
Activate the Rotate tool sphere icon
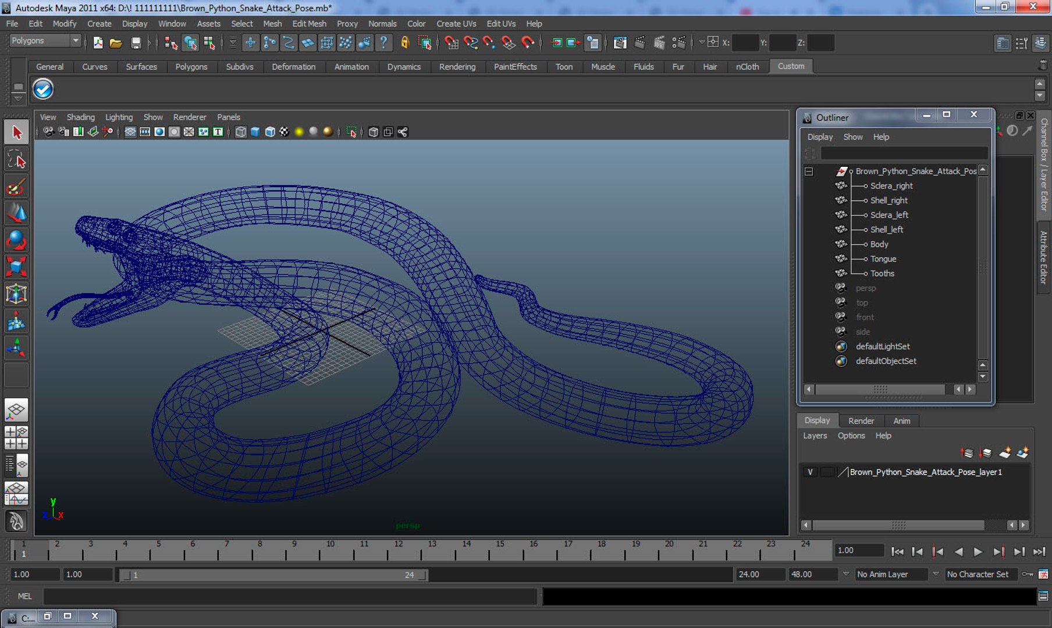[16, 240]
